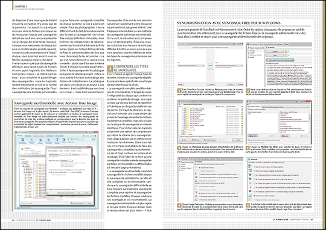Screen dimensions: 326x230
Task: Click the Acronis toolbar search field
Action: [86, 139]
